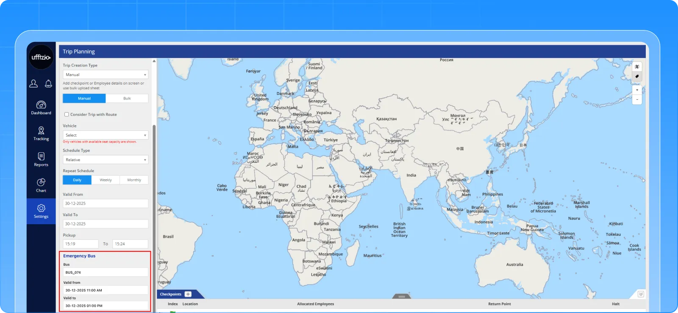678x313 pixels.
Task: Open Tracking from the sidebar
Action: (x=41, y=134)
